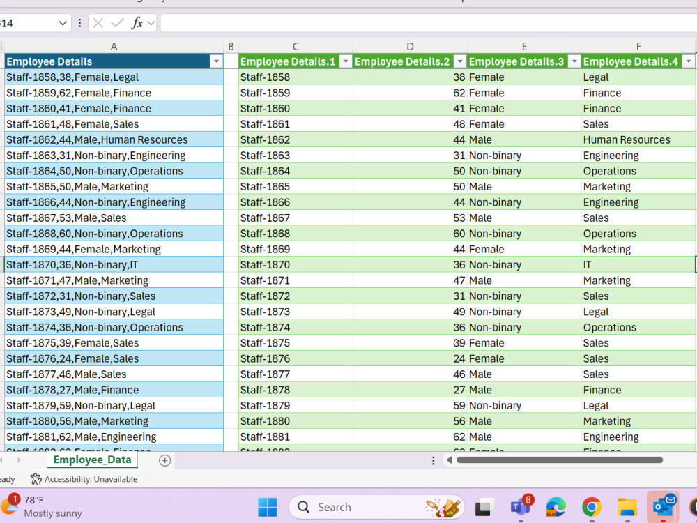697x523 pixels.
Task: Click 'Legal' cell in Staff-1873 row
Action: click(638, 312)
